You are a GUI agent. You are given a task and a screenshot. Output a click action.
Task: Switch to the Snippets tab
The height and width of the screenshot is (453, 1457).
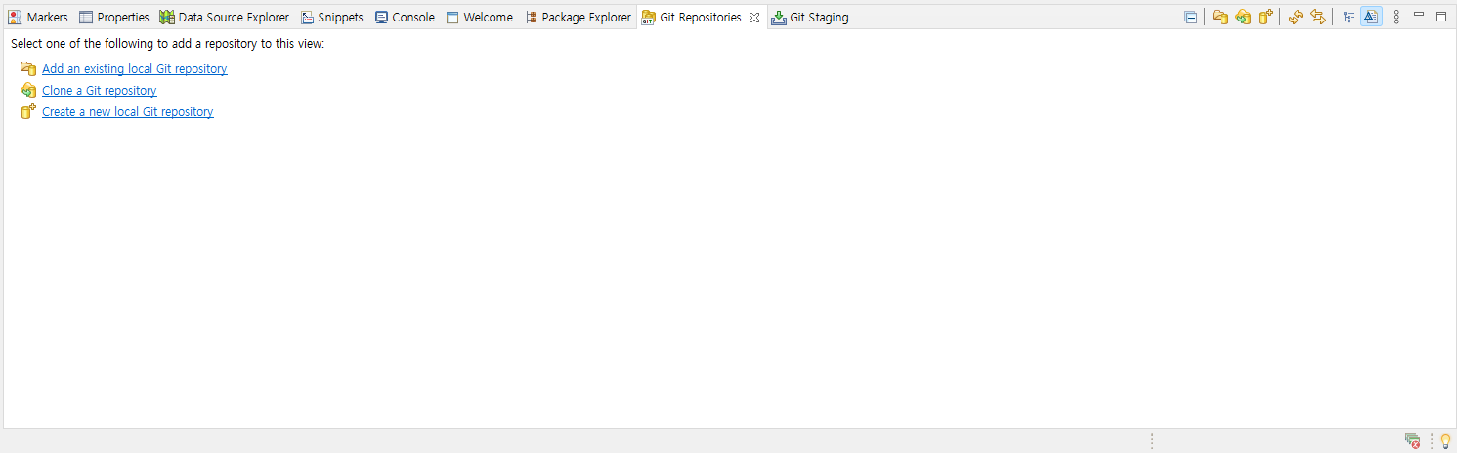[x=332, y=18]
